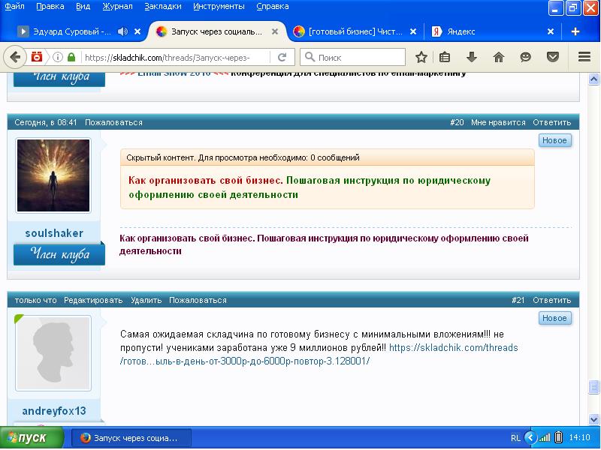Image resolution: width=601 pixels, height=450 pixels.
Task: Open the Windows пуск start button
Action: coord(32,437)
